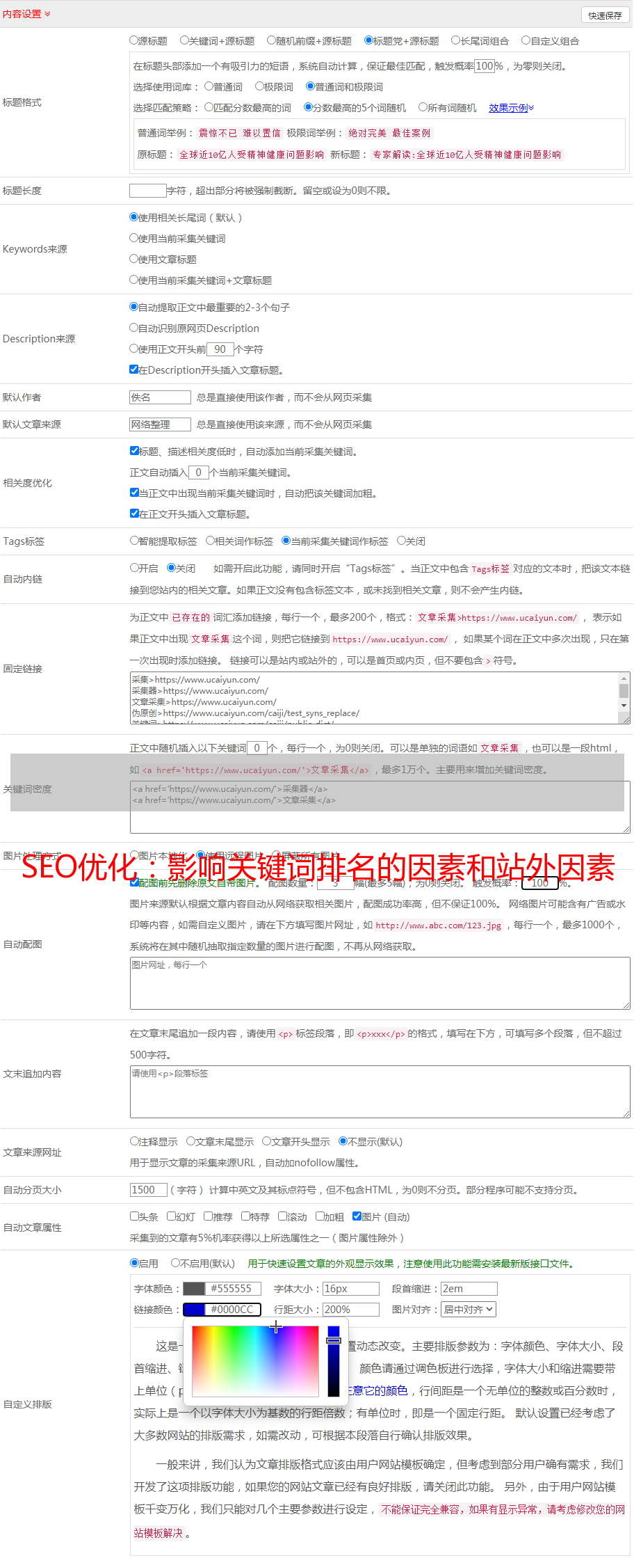Image resolution: width=634 pixels, height=1565 pixels.
Task: Select 所有词随机 matching strategy
Action: 423,107
